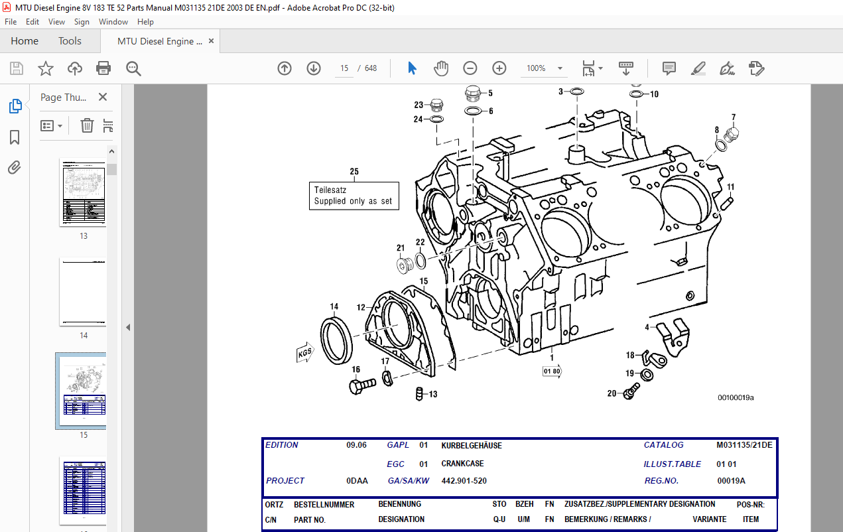
Task: Click the Save file icon
Action: click(x=17, y=68)
